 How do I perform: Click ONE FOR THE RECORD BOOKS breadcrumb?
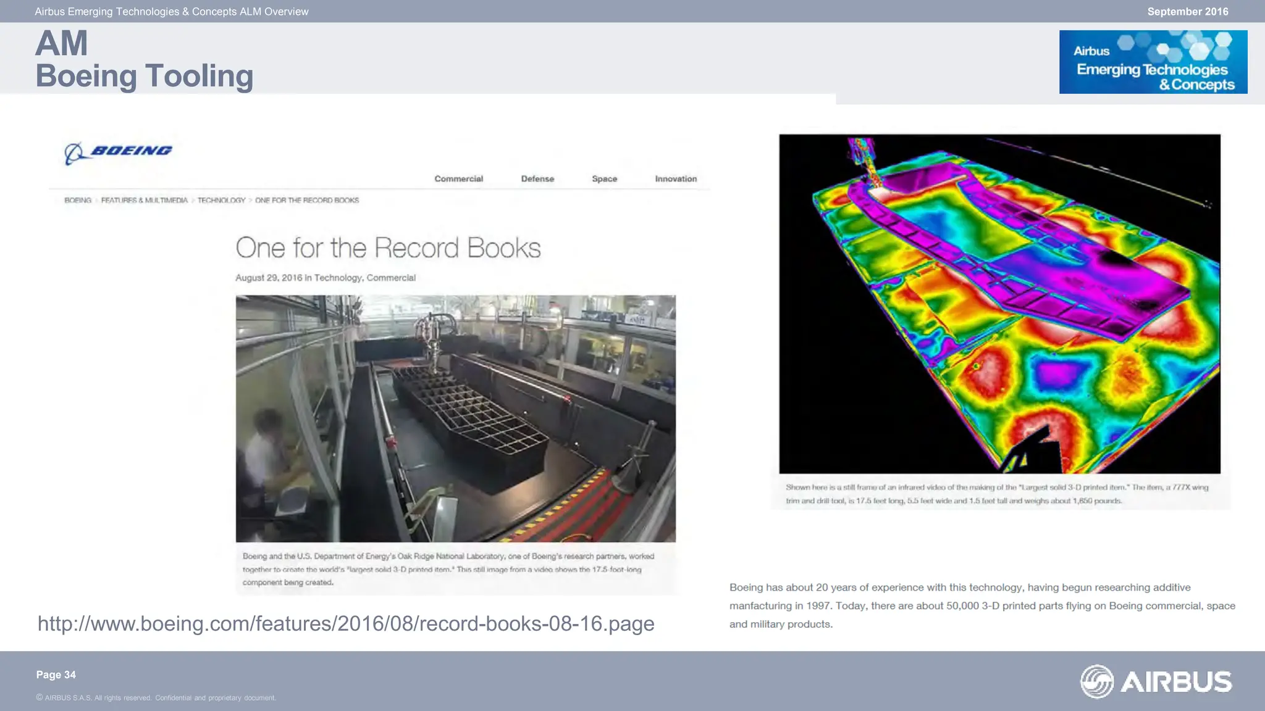pos(307,201)
